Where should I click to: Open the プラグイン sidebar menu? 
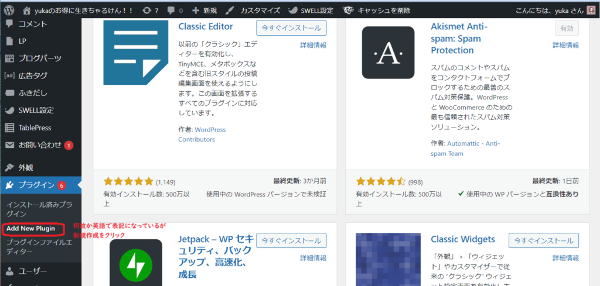click(36, 185)
